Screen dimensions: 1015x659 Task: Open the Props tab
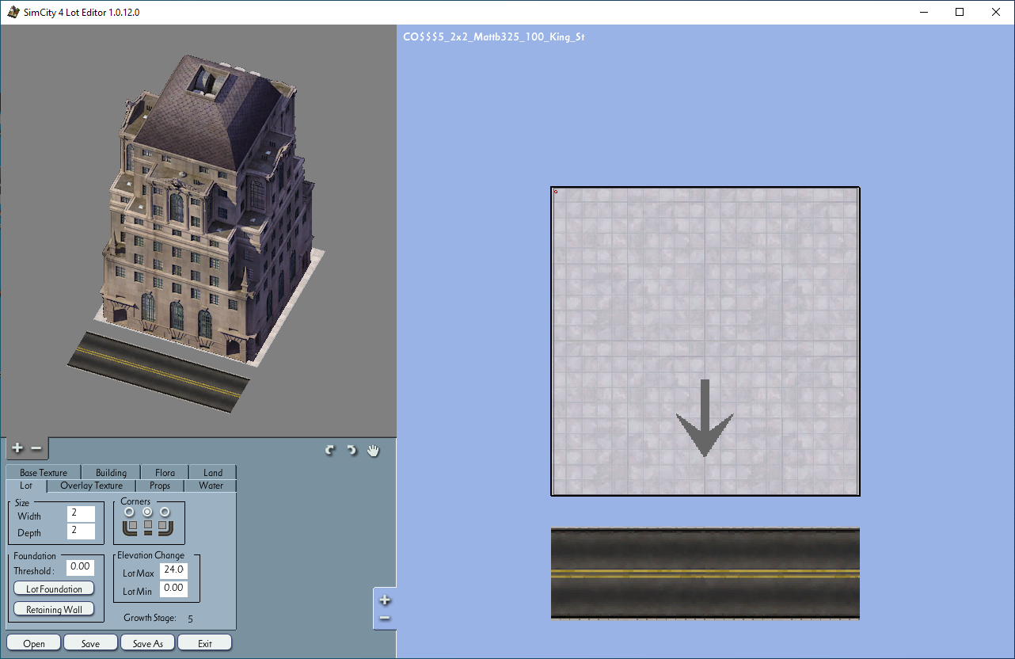[x=160, y=486]
